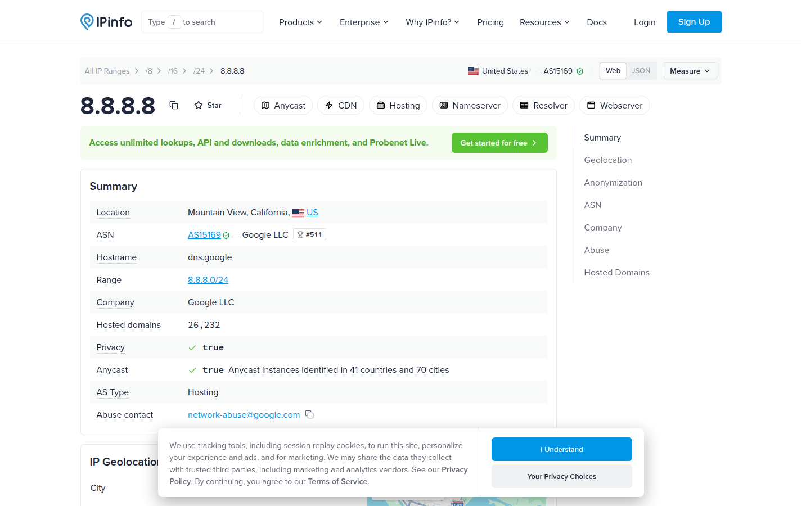Jump to Abuse section in sidebar
The height and width of the screenshot is (506, 810).
tap(597, 250)
